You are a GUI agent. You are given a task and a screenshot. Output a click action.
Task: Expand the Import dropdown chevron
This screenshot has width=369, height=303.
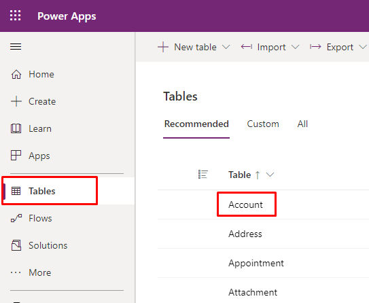tap(295, 47)
